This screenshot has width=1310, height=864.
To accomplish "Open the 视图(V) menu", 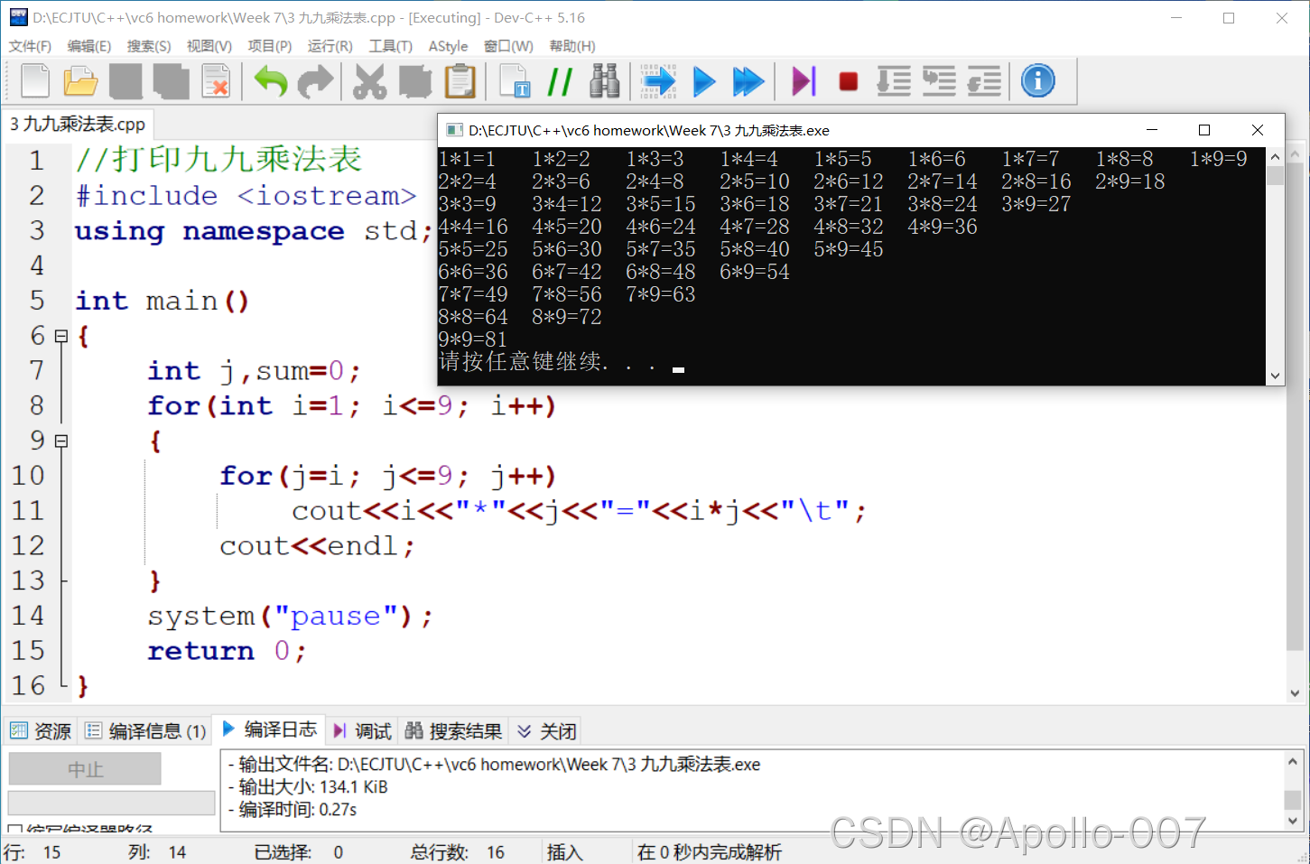I will pyautogui.click(x=209, y=46).
